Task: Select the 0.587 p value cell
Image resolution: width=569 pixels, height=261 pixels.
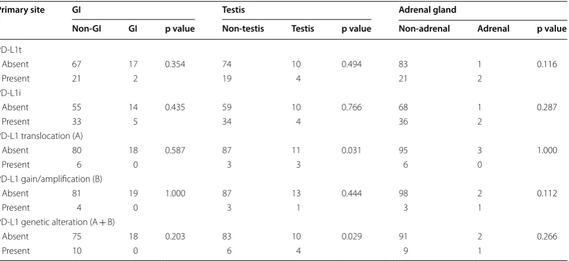Action: [175, 150]
